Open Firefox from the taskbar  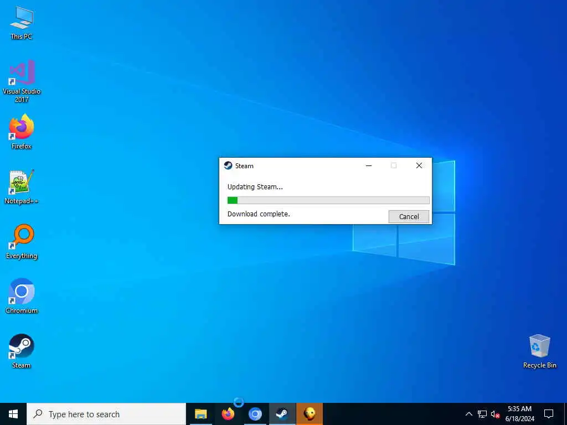228,414
